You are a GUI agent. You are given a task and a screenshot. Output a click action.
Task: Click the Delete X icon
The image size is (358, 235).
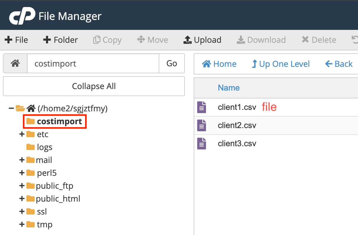(x=305, y=40)
